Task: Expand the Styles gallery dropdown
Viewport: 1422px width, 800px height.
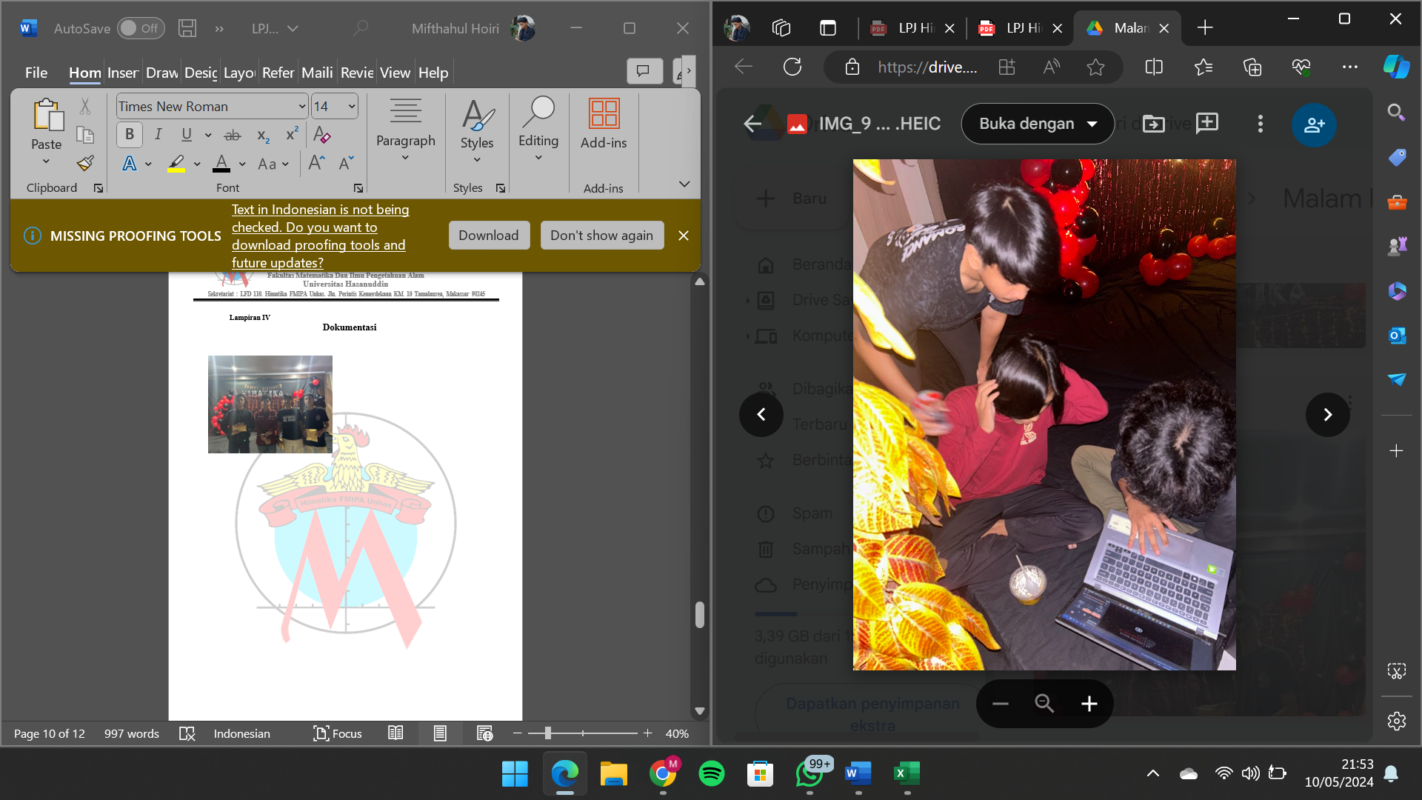Action: click(x=477, y=160)
